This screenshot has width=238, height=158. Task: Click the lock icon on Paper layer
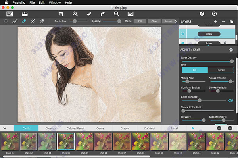coord(225,43)
